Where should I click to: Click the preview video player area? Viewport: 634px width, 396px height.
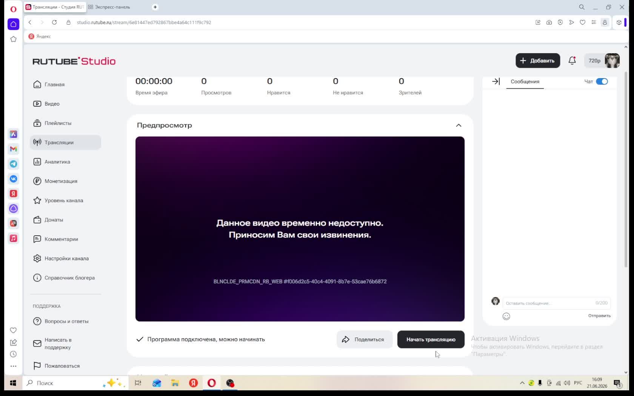point(300,229)
